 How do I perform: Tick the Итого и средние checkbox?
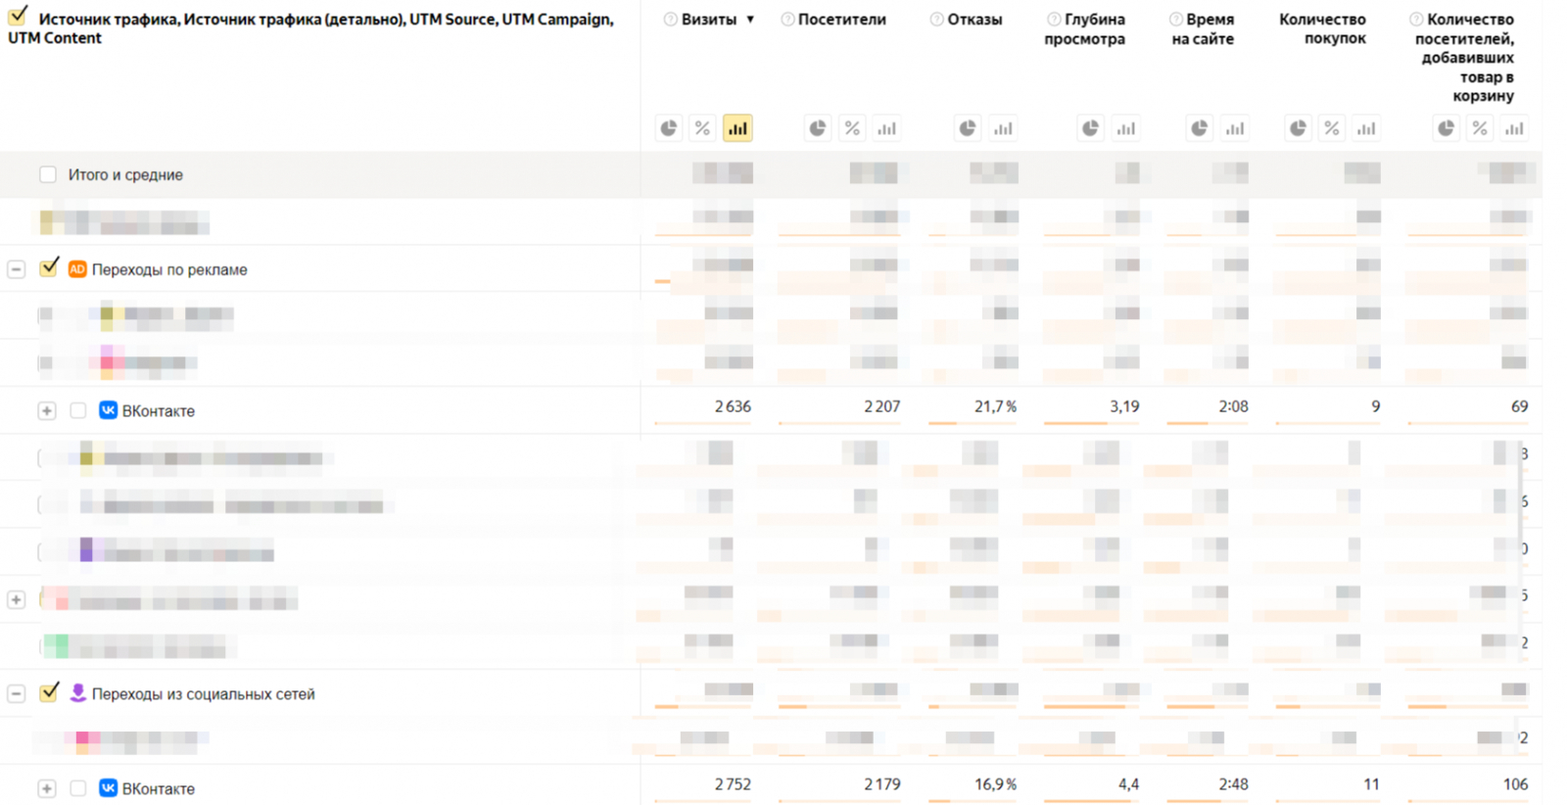[48, 174]
